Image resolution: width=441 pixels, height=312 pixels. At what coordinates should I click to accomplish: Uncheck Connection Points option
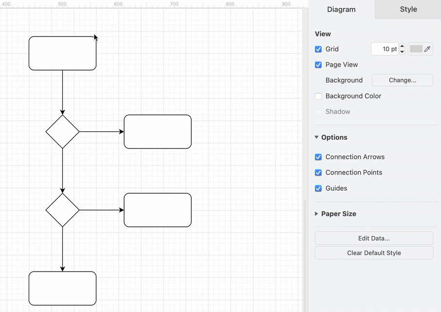pyautogui.click(x=318, y=172)
